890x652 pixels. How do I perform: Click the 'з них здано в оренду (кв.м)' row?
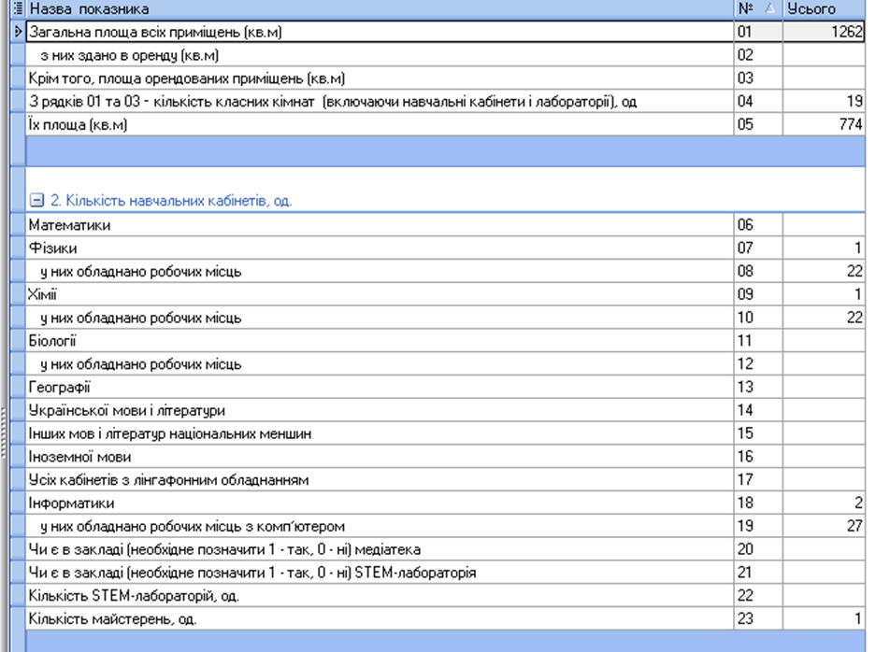[374, 55]
